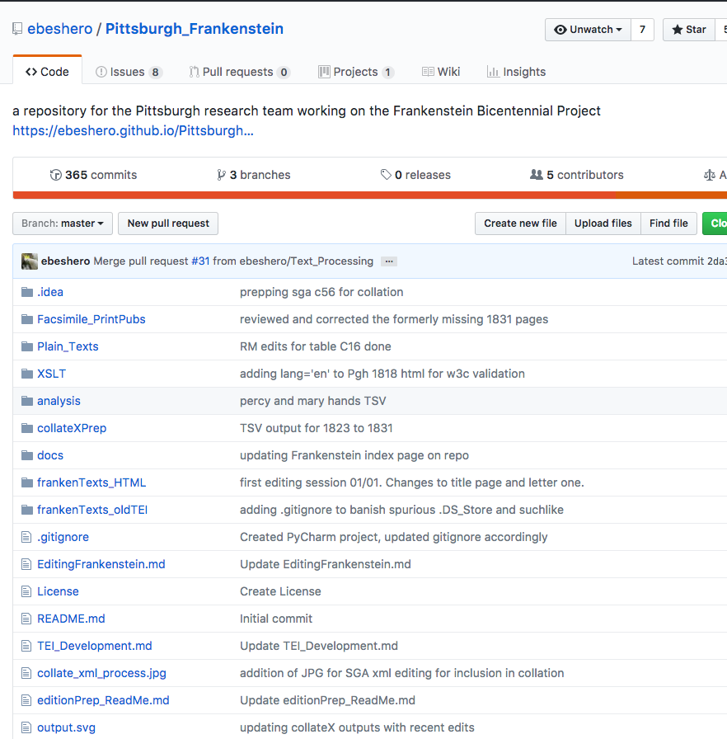Click the repository book icon beside ebeshero
The width and height of the screenshot is (727, 739).
[x=17, y=29]
